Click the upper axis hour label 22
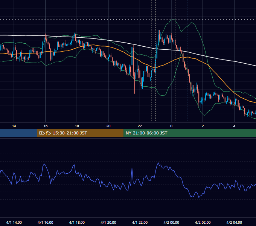The image size is (256, 226). [x=140, y=126]
